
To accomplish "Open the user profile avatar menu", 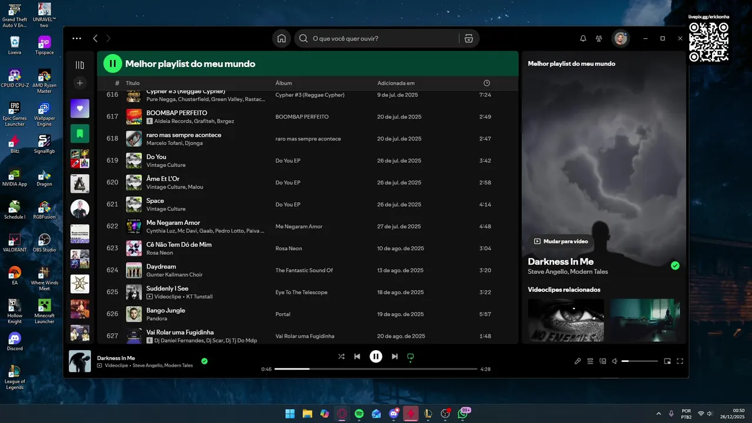I will (620, 38).
